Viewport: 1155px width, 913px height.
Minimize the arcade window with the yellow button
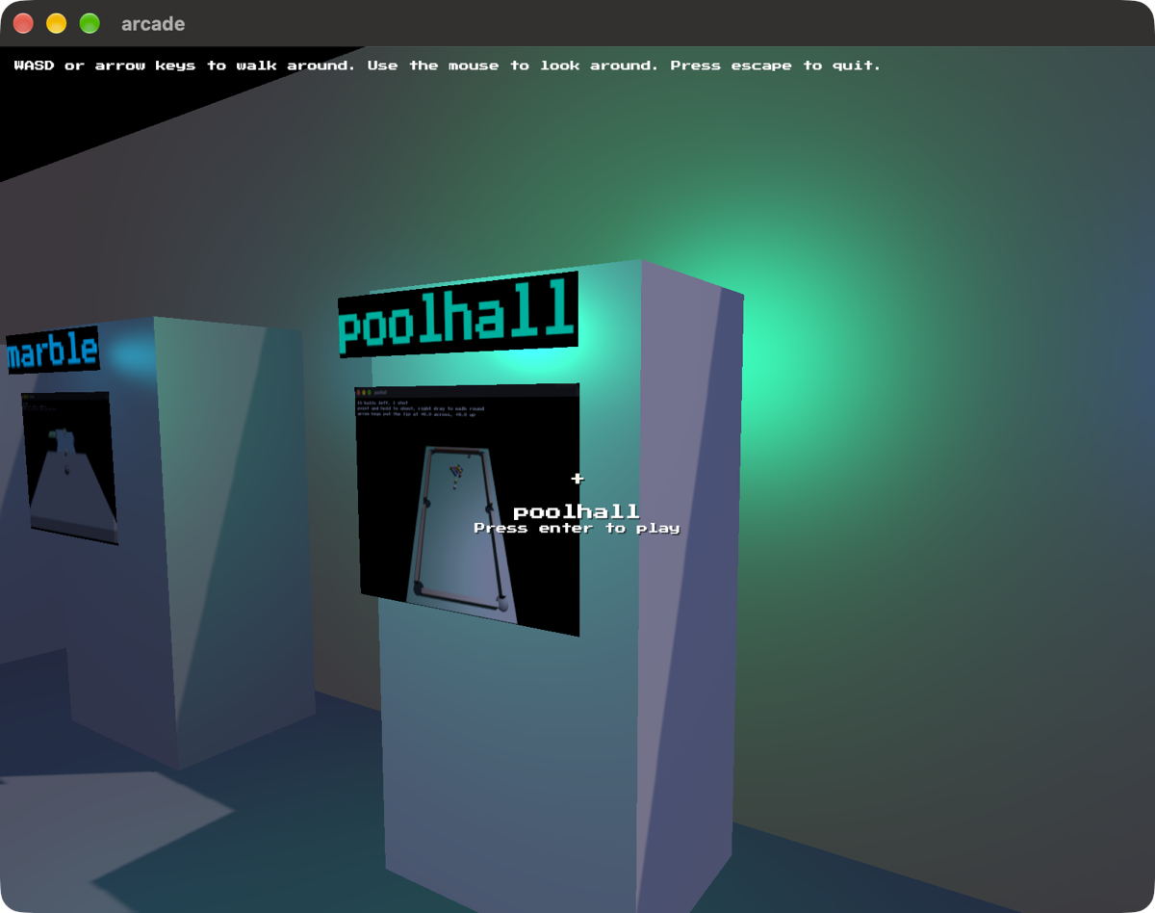pyautogui.click(x=57, y=23)
